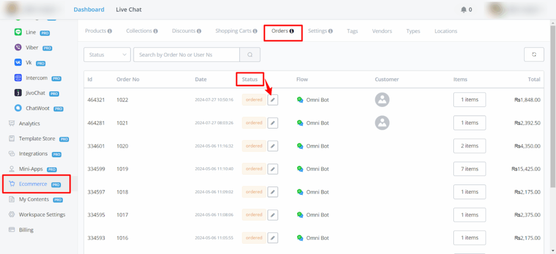The image size is (556, 254).
Task: Click the notification bell icon
Action: click(x=464, y=10)
